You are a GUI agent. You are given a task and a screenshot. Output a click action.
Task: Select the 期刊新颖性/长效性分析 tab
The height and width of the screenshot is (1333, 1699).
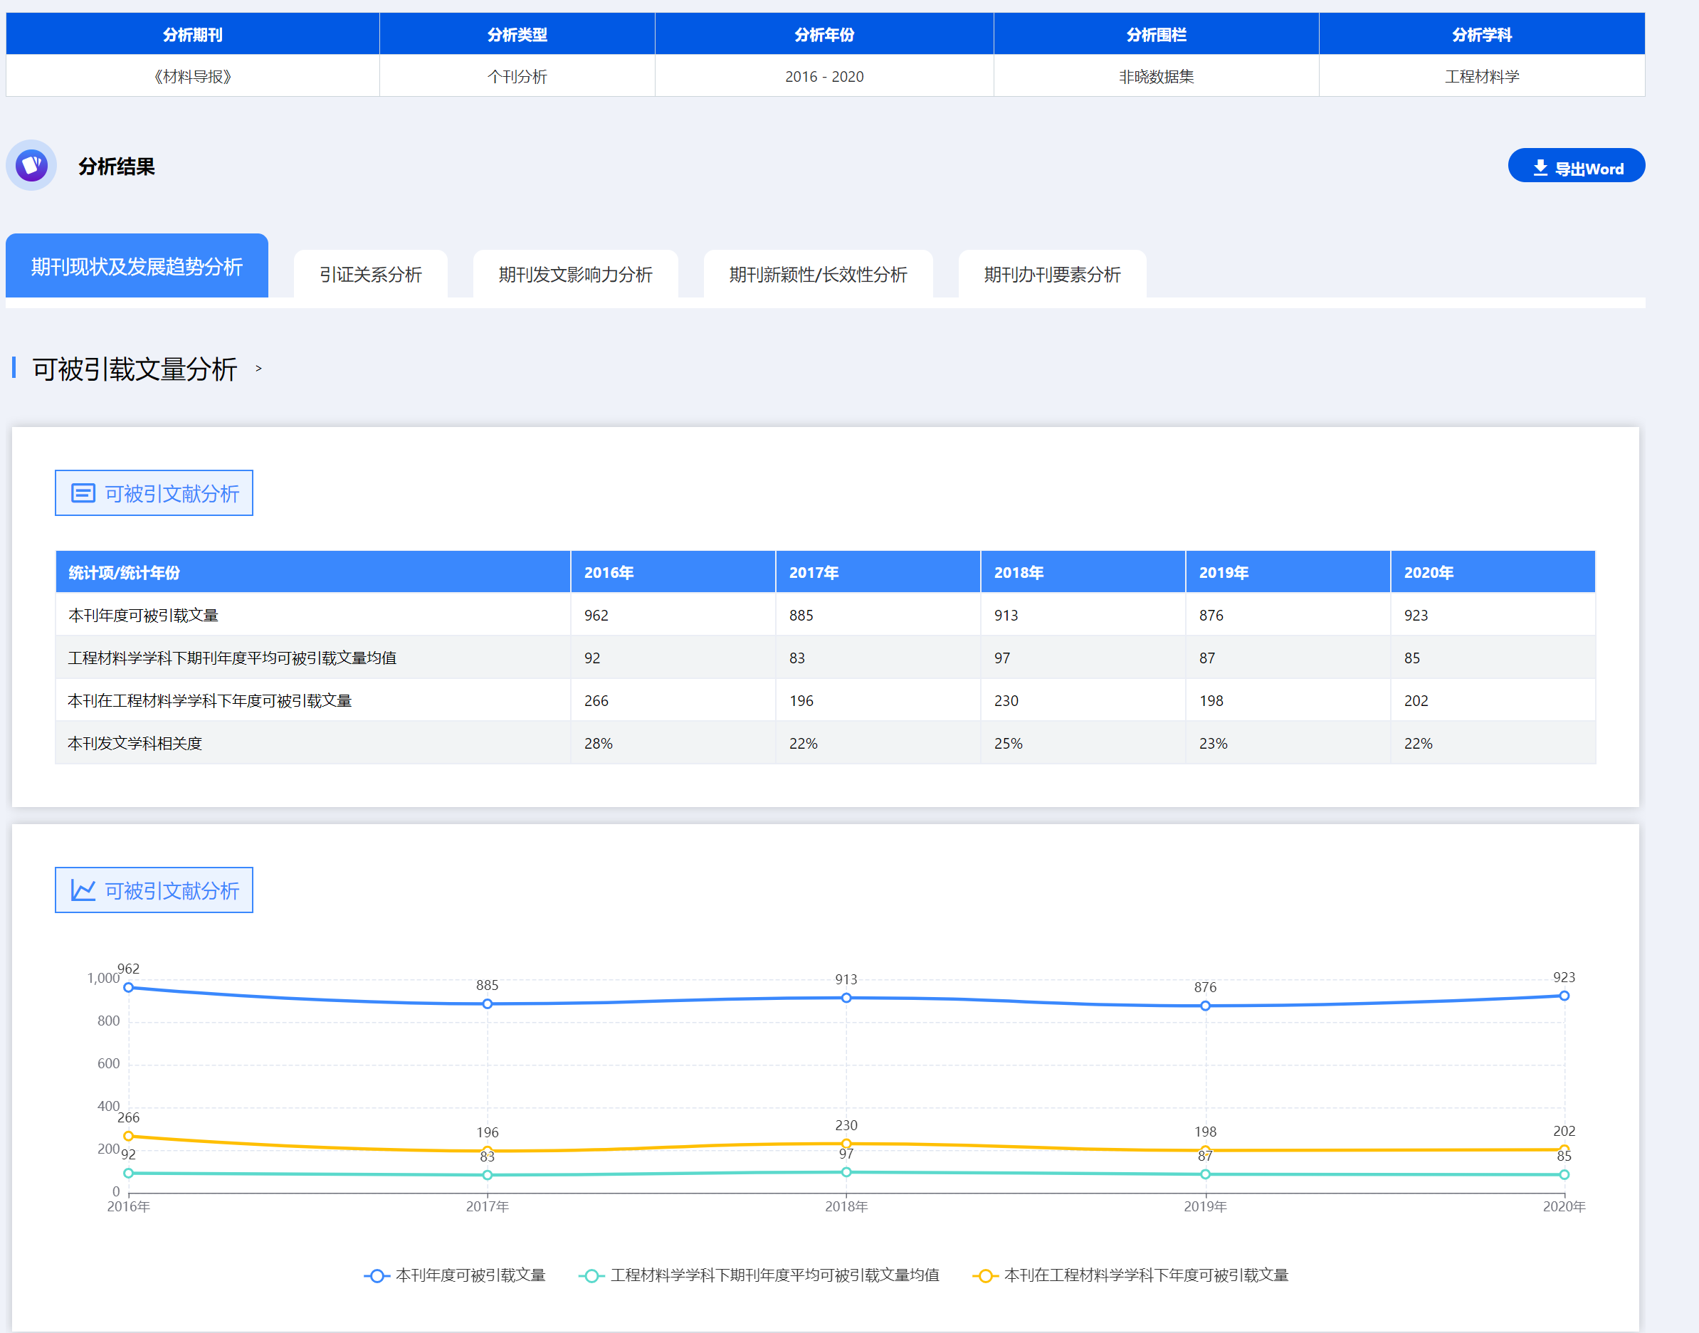pyautogui.click(x=818, y=275)
